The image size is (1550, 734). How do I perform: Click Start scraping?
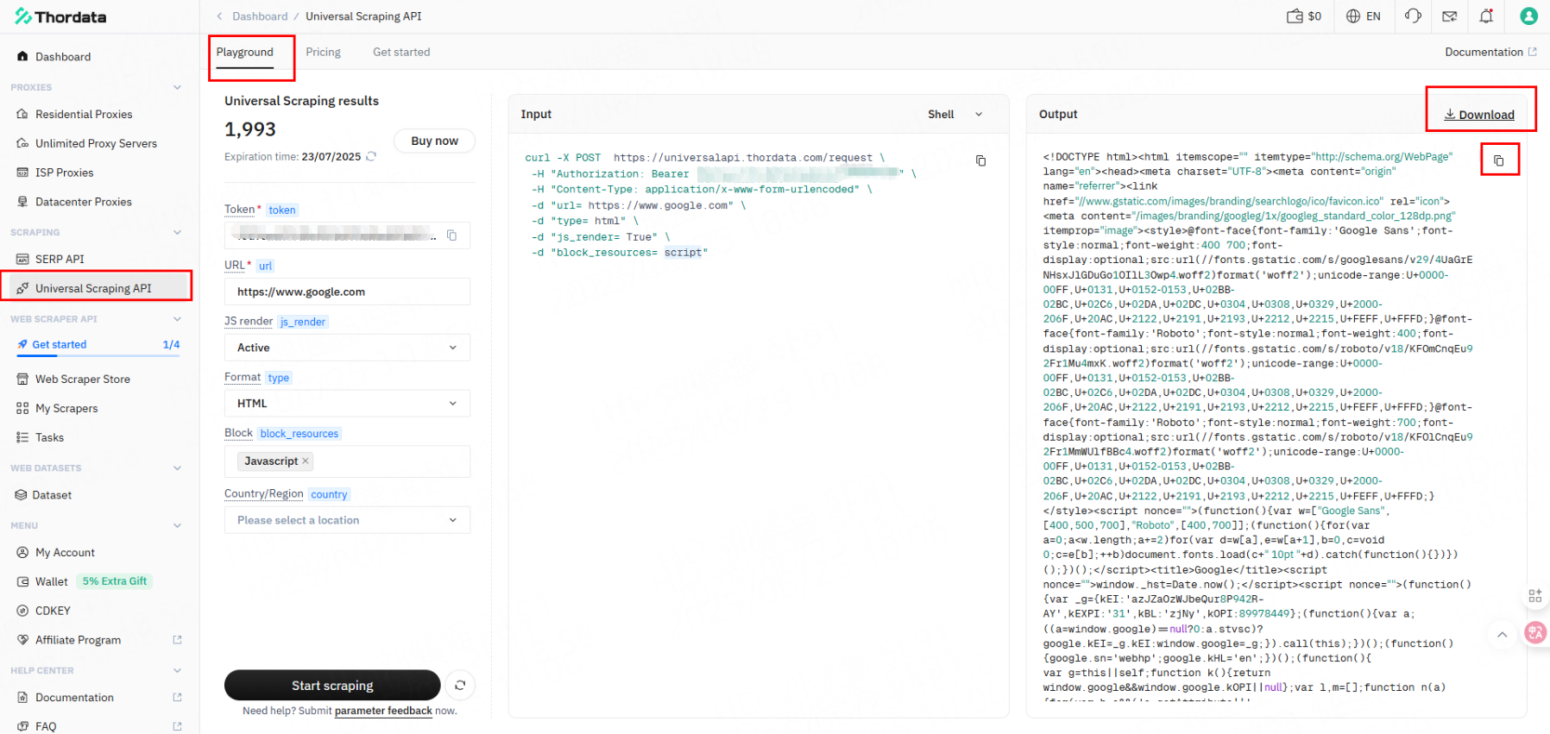(332, 686)
